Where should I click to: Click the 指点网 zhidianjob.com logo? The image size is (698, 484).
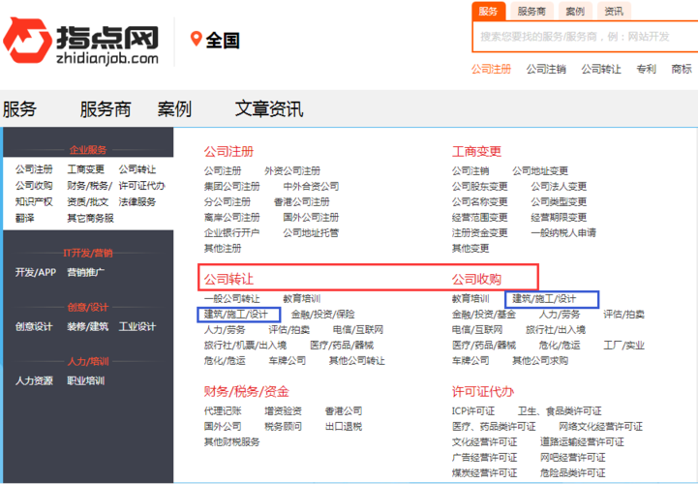pyautogui.click(x=81, y=42)
